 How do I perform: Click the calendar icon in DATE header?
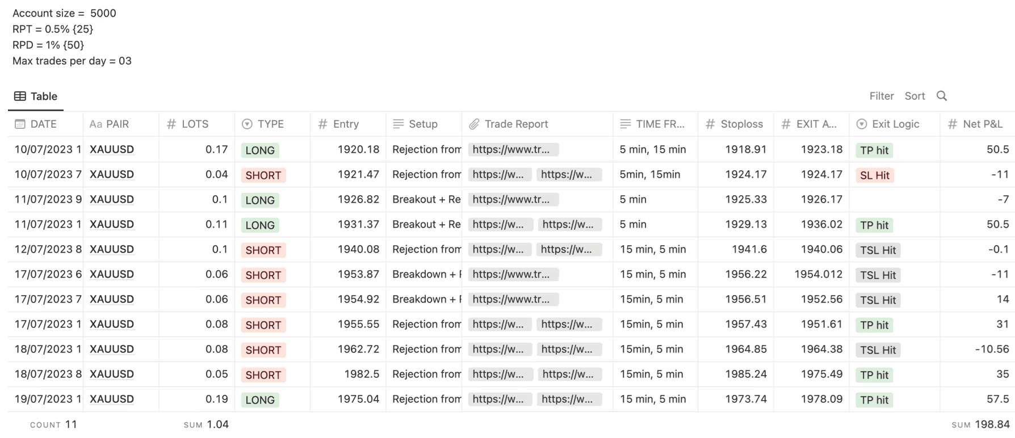coord(20,124)
